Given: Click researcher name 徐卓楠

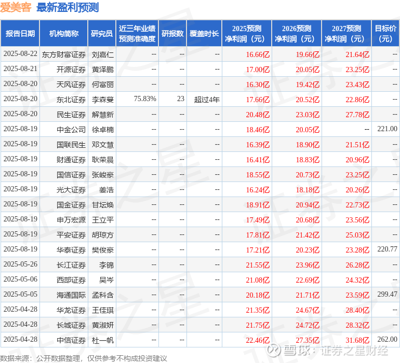Looking at the screenshot, I should tap(103, 130).
